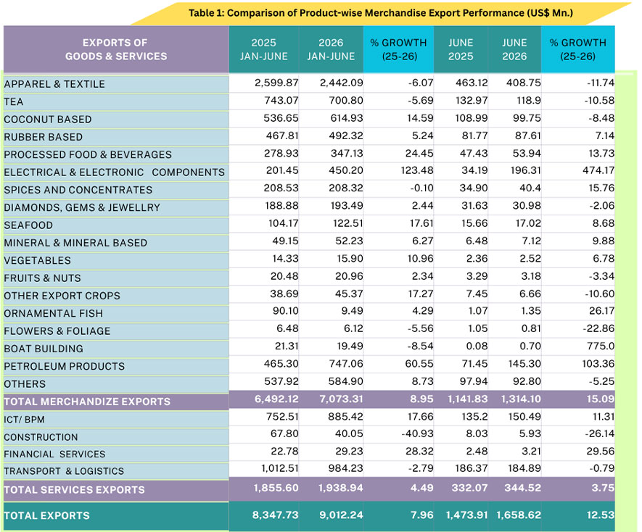Select the Flowers & Foliage June growth -22.86
The image size is (642, 532).
[x=599, y=328]
